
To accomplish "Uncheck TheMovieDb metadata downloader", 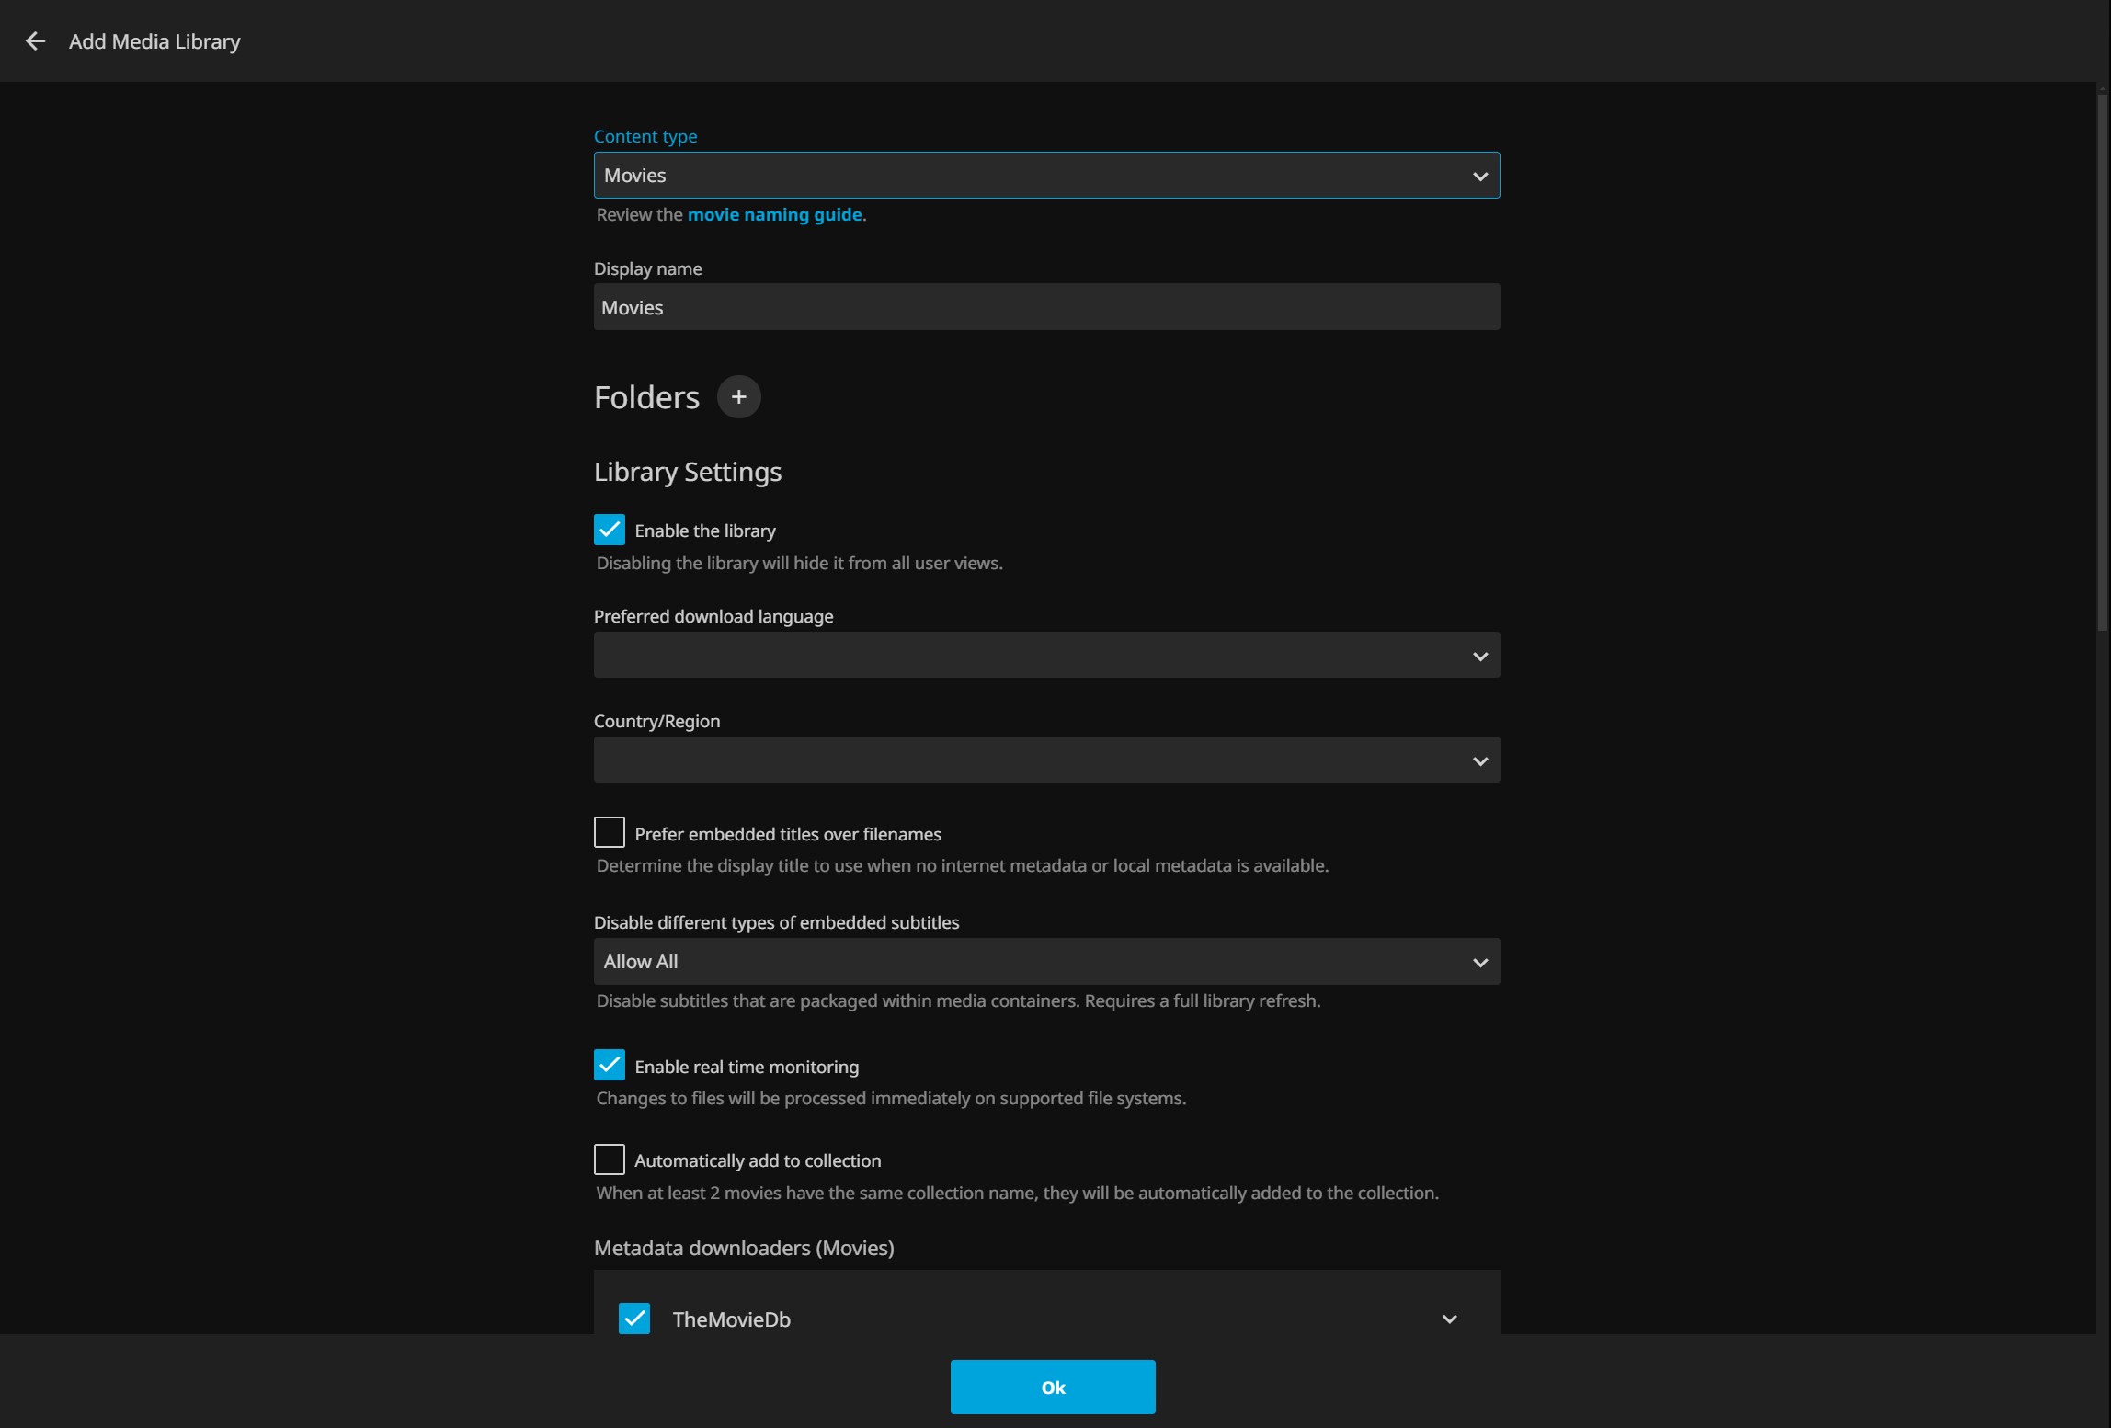I will (633, 1319).
